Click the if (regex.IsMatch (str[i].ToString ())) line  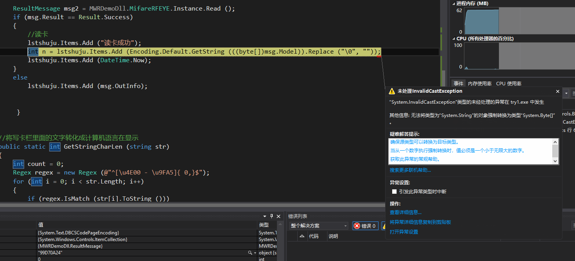[98, 199]
